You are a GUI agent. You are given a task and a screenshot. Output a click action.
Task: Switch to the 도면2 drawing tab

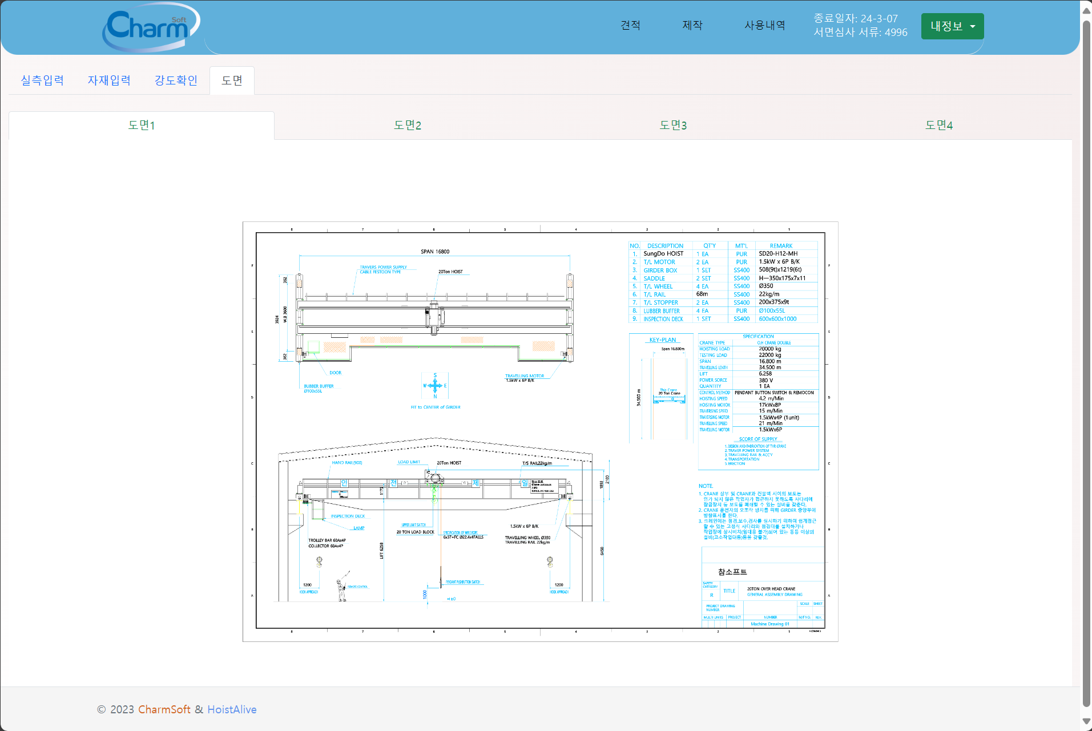(408, 126)
